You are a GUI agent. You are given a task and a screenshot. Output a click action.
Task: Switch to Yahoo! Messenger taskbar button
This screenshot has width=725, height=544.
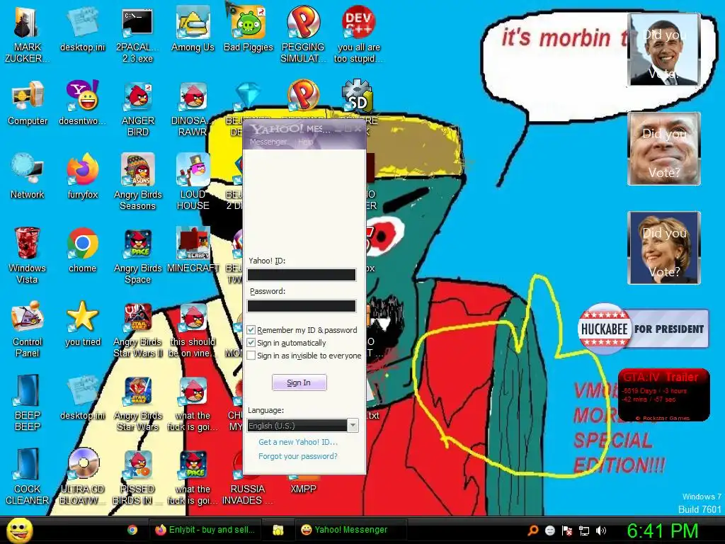(x=350, y=530)
